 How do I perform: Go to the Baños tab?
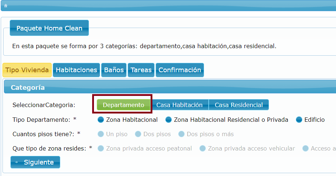(x=114, y=70)
